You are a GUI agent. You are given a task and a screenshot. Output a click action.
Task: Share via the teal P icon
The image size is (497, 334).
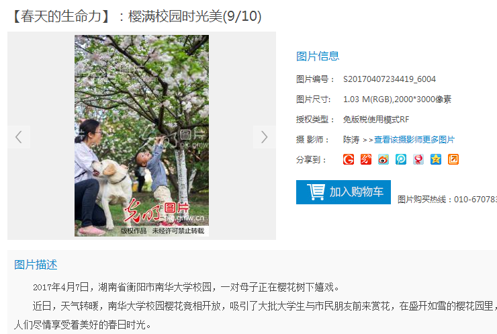(x=401, y=159)
